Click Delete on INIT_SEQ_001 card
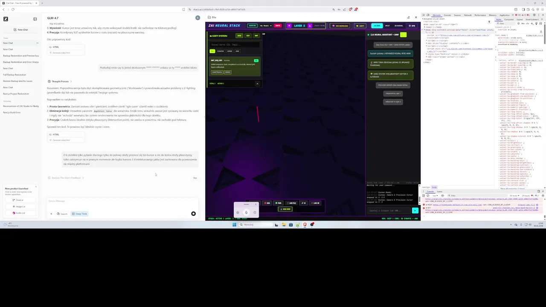 pyautogui.click(x=227, y=72)
